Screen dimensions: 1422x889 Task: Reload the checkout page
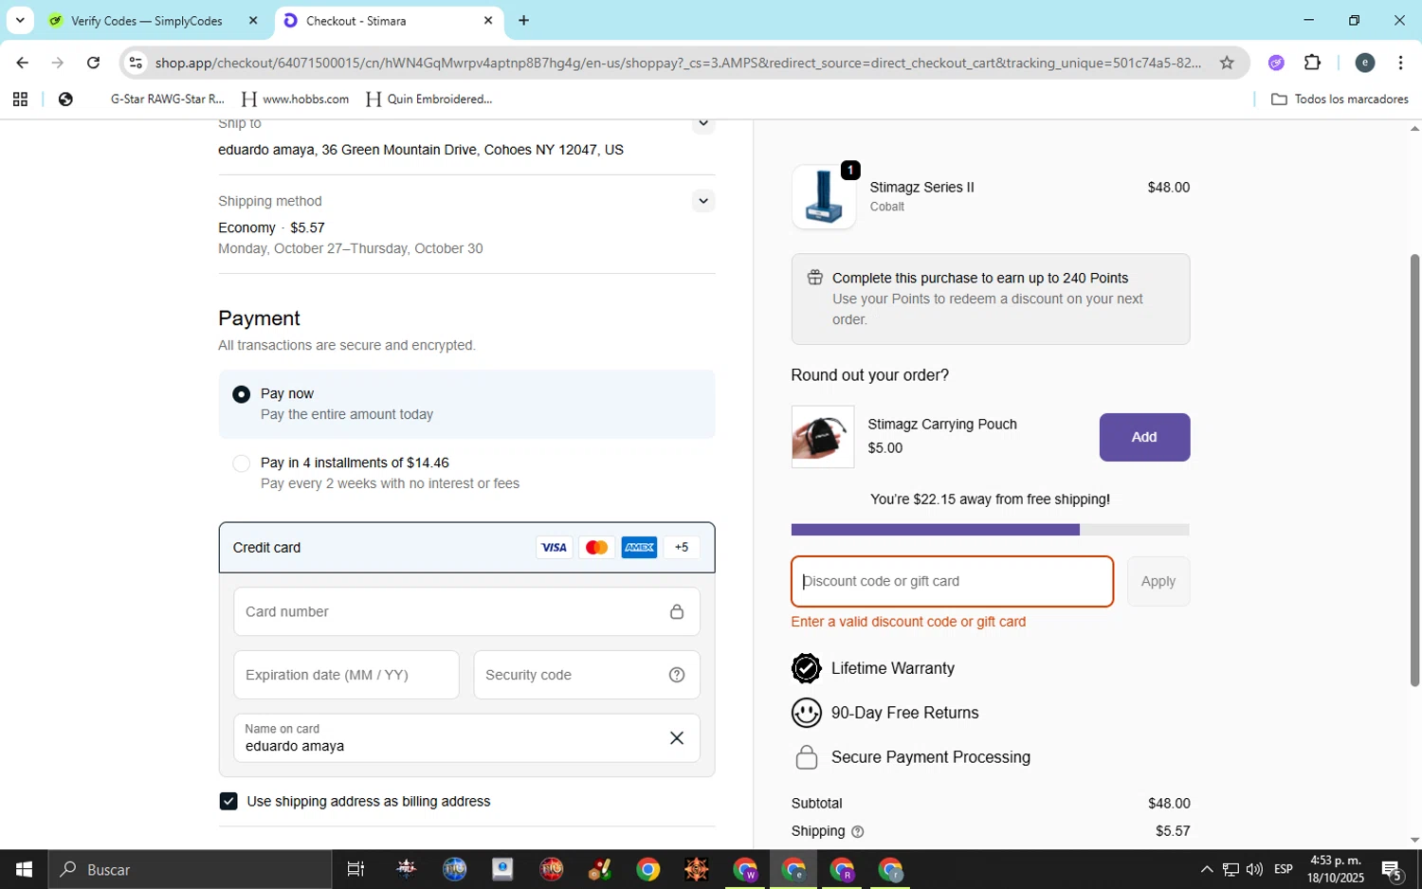tap(93, 63)
